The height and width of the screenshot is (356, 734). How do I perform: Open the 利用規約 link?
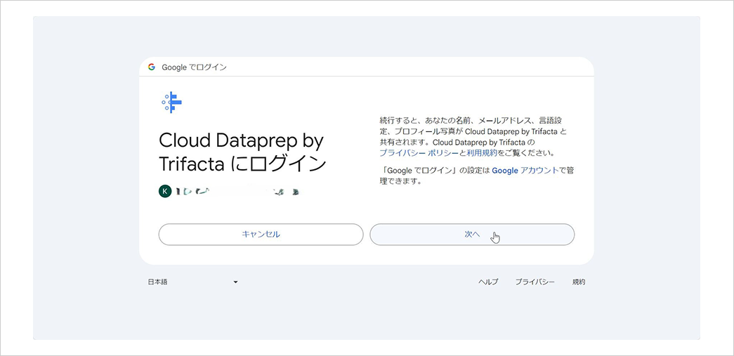482,153
